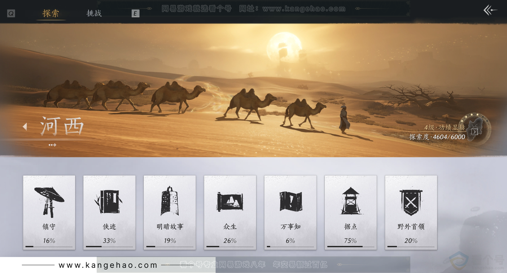Click the 75% progress bar of 据点
The image size is (507, 273).
pyautogui.click(x=351, y=247)
